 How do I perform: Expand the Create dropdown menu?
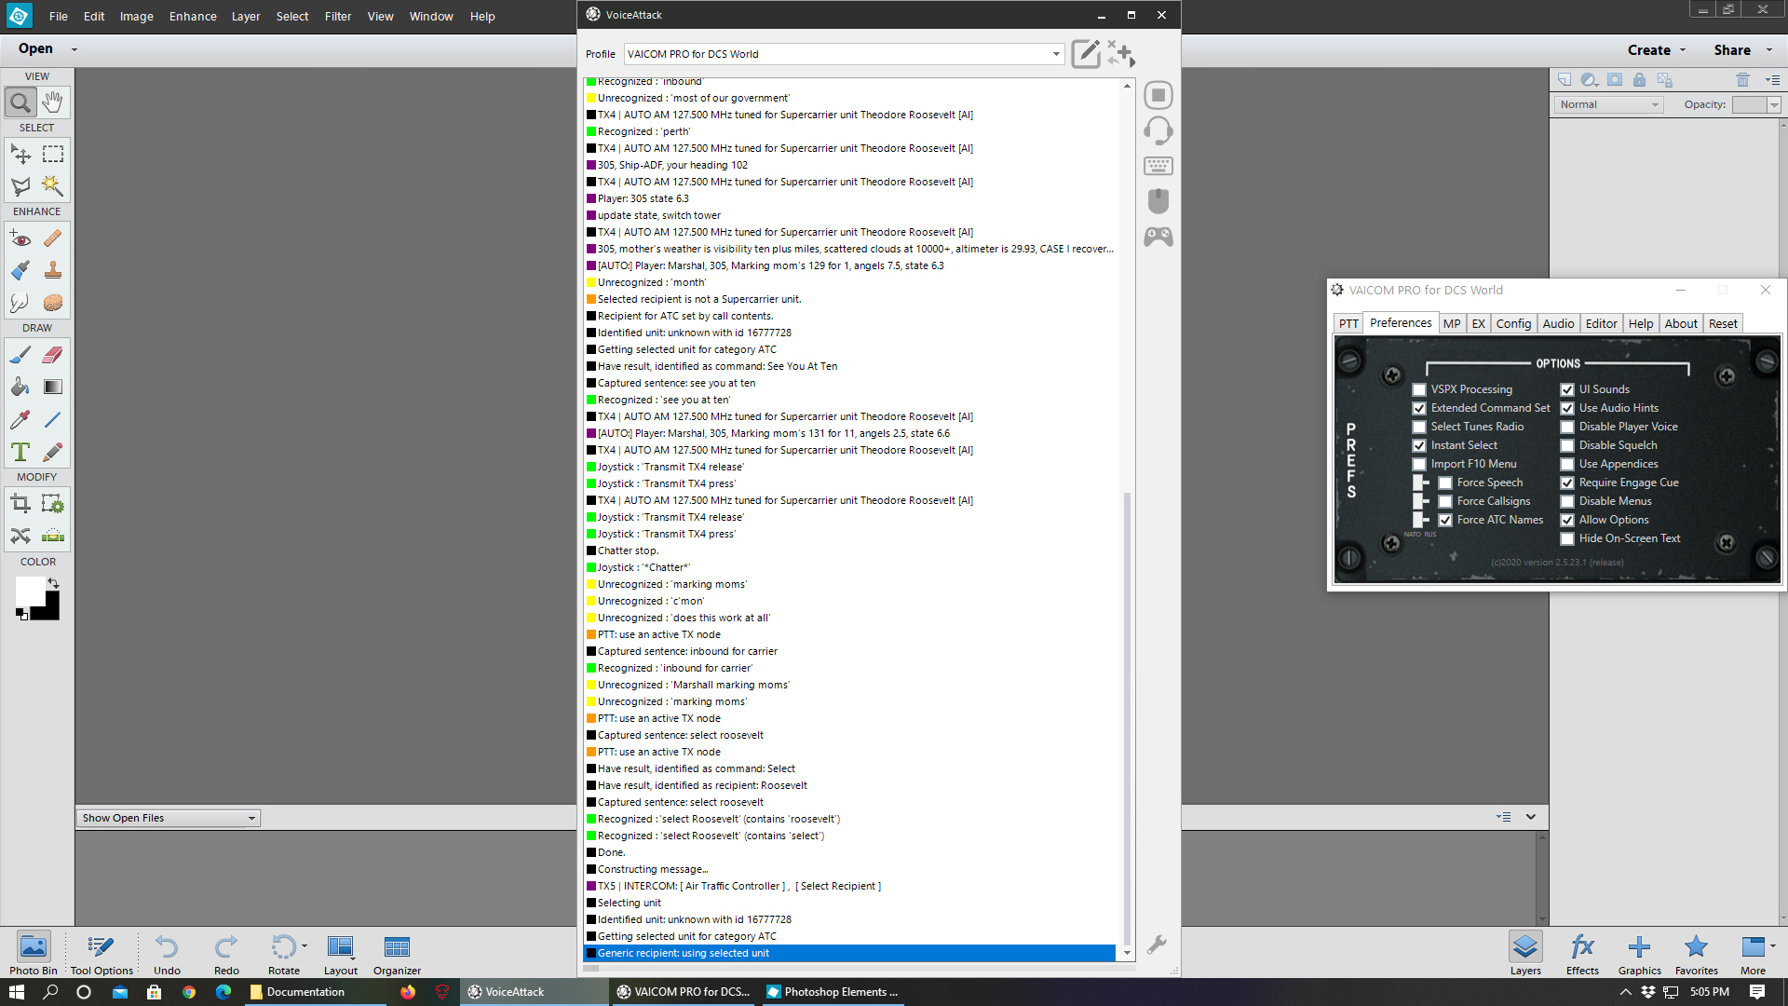(x=1682, y=50)
